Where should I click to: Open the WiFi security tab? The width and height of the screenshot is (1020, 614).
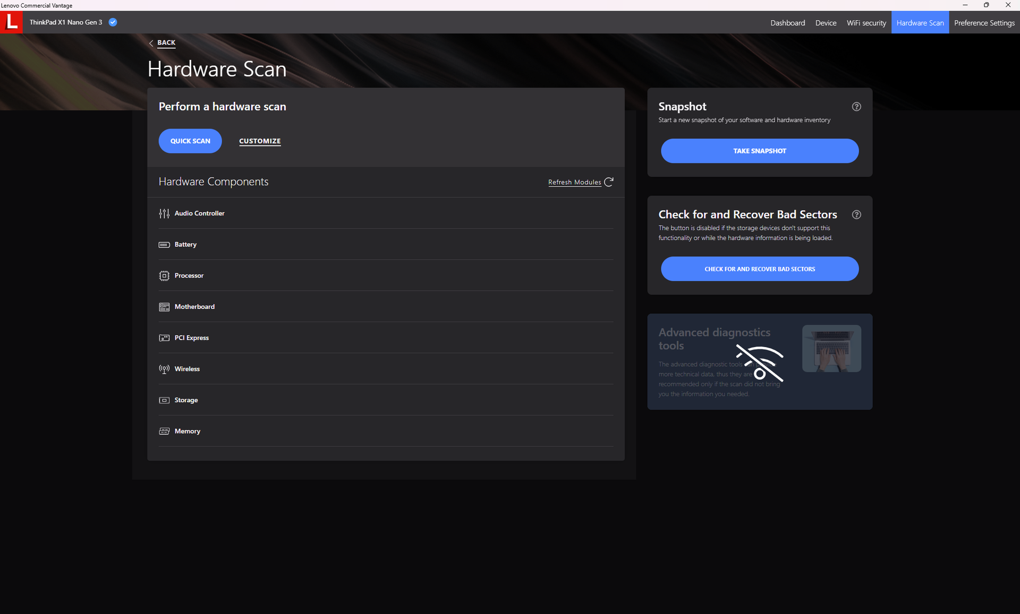pos(866,23)
